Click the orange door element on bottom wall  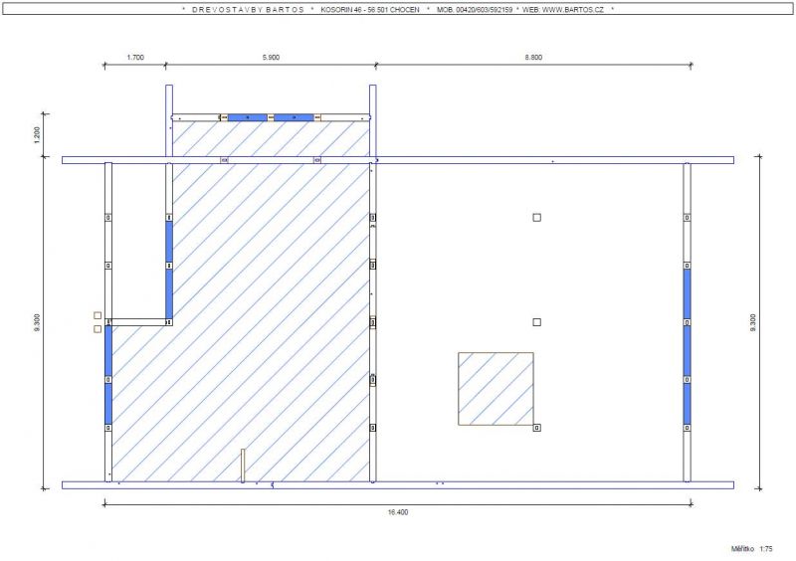(242, 466)
